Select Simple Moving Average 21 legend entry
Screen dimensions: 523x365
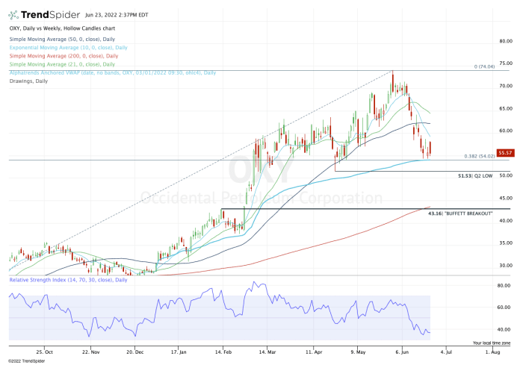[x=62, y=64]
